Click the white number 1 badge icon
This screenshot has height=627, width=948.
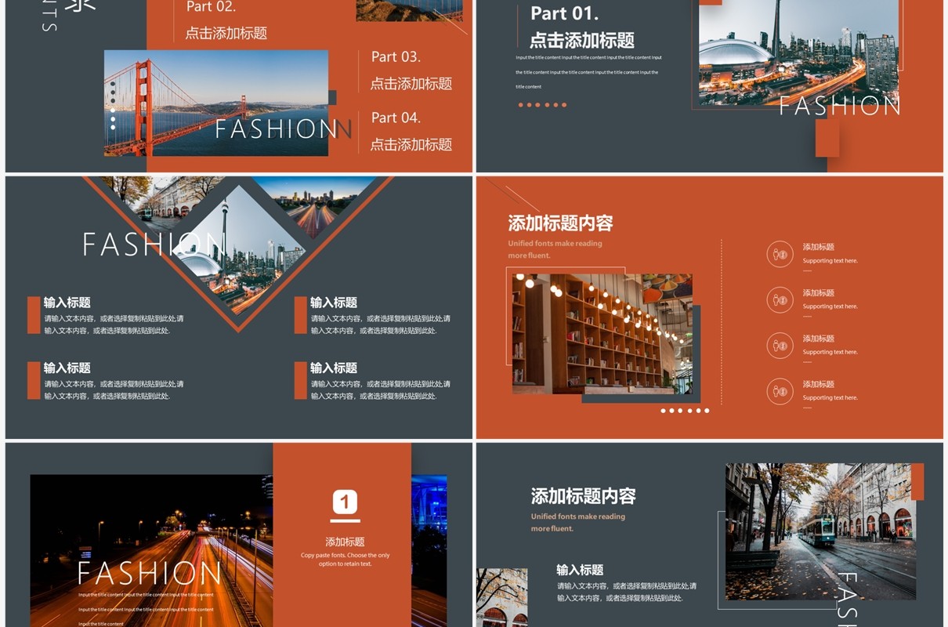[345, 502]
